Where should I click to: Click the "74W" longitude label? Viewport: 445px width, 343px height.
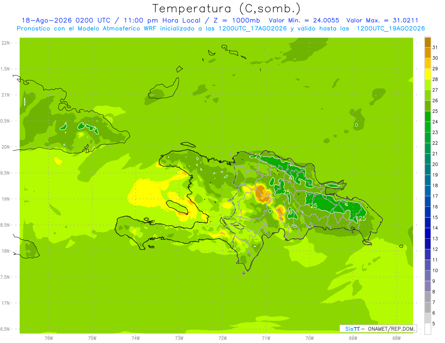(x=136, y=338)
